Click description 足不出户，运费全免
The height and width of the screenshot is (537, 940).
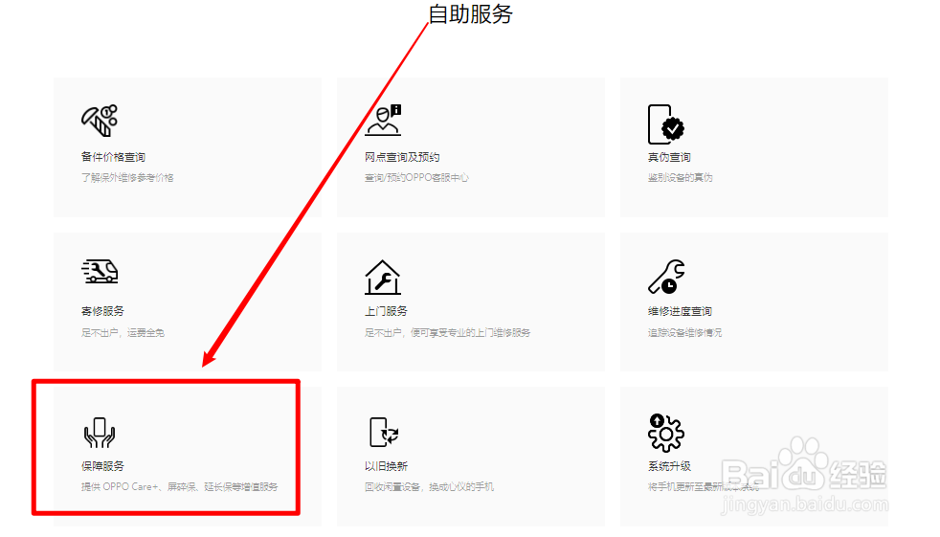pyautogui.click(x=123, y=332)
